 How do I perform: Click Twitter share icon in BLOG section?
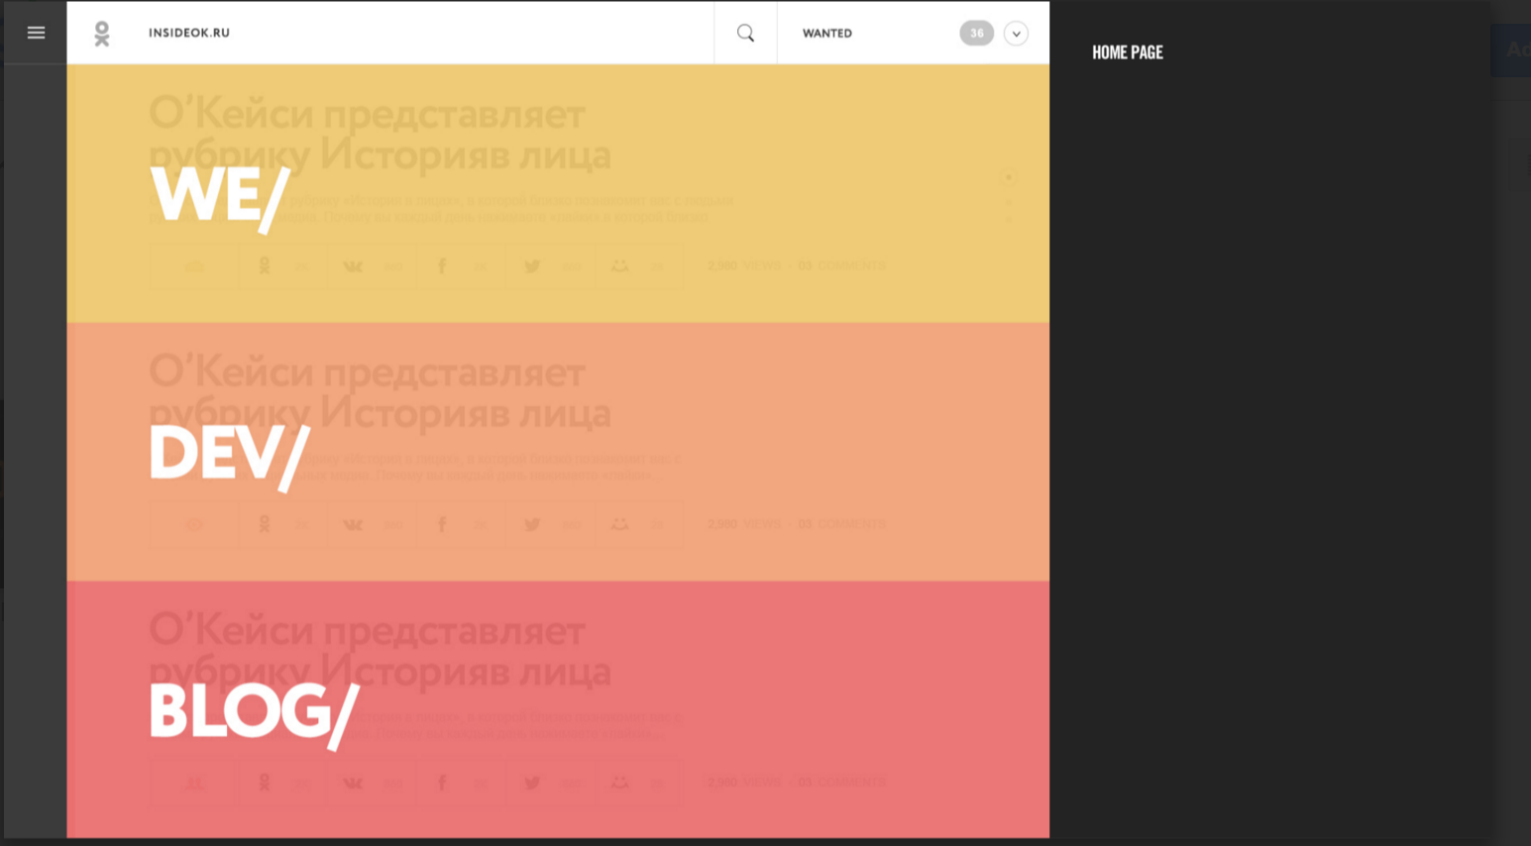pyautogui.click(x=532, y=783)
